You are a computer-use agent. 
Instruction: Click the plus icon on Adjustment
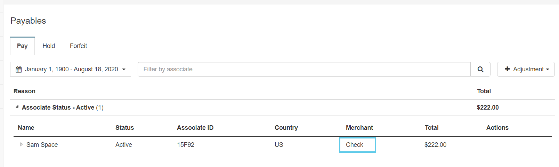507,69
